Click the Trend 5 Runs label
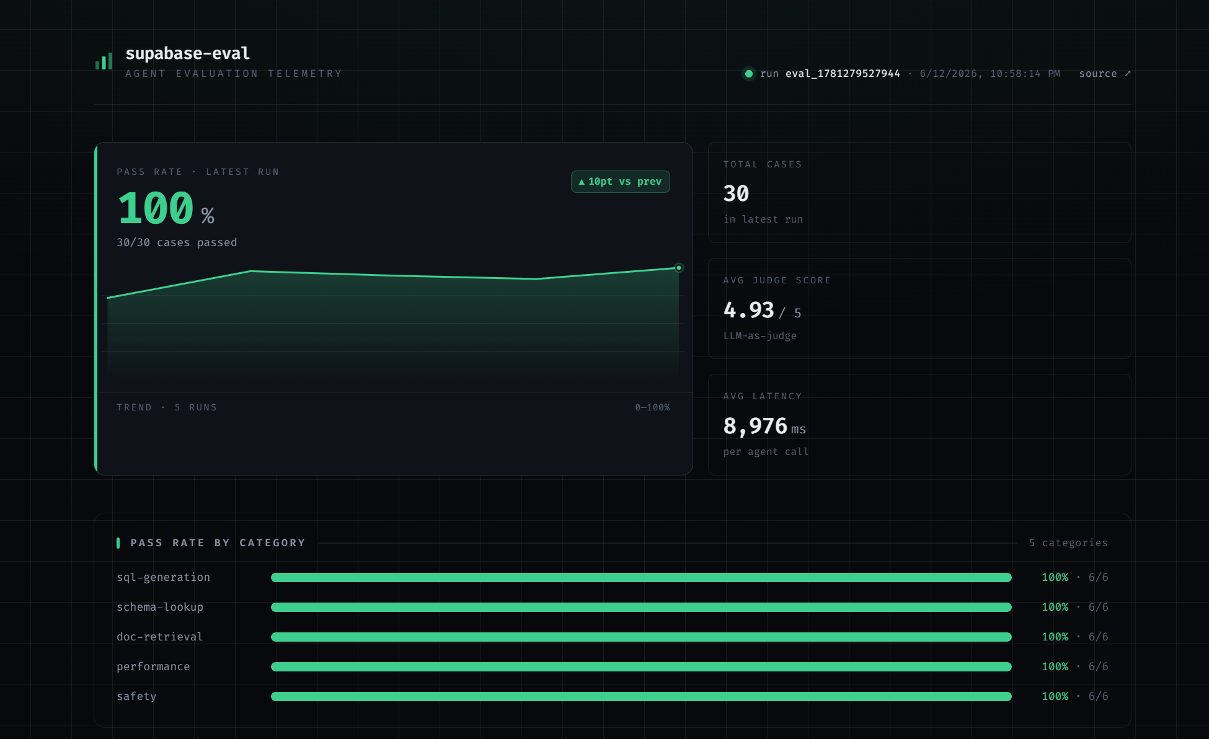Screen dimensions: 1209x739 click(167, 407)
